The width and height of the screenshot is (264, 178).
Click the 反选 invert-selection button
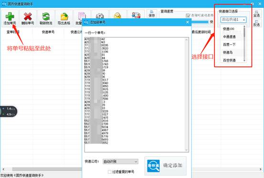click(256, 23)
